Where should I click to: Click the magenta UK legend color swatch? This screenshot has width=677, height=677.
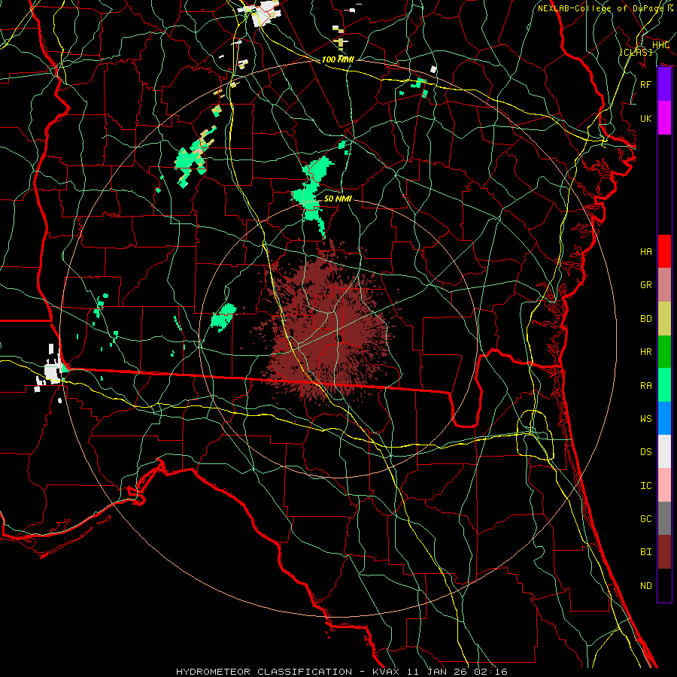pyautogui.click(x=664, y=118)
